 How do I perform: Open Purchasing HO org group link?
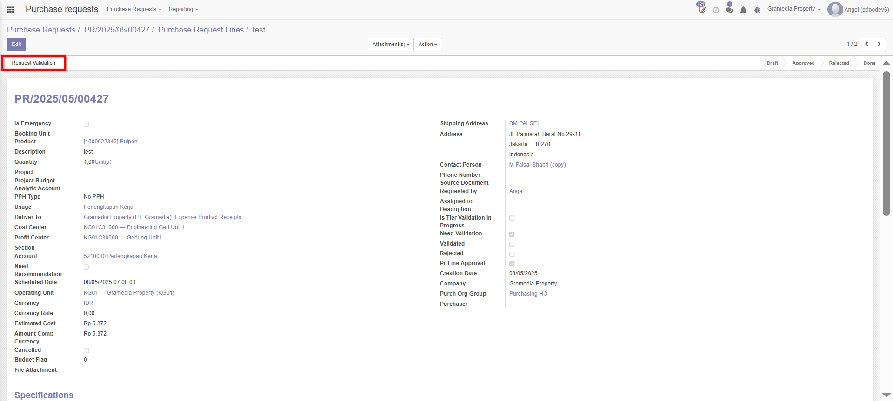(x=528, y=294)
